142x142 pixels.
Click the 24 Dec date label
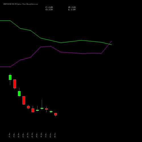[28, 135]
